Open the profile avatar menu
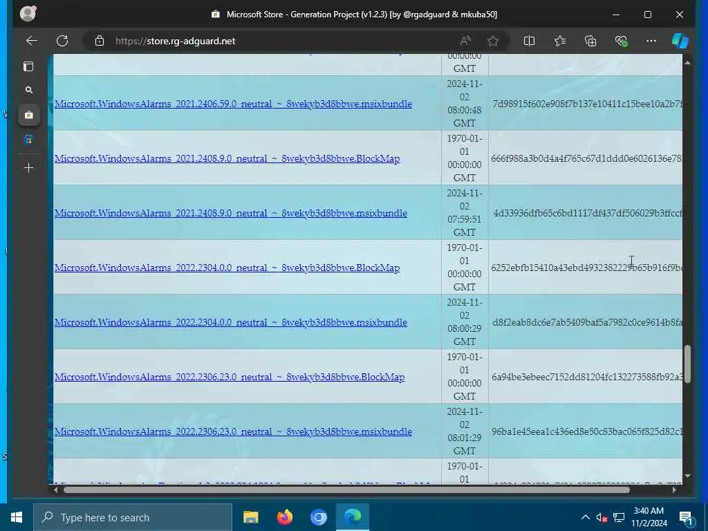The width and height of the screenshot is (708, 531). pyautogui.click(x=28, y=13)
